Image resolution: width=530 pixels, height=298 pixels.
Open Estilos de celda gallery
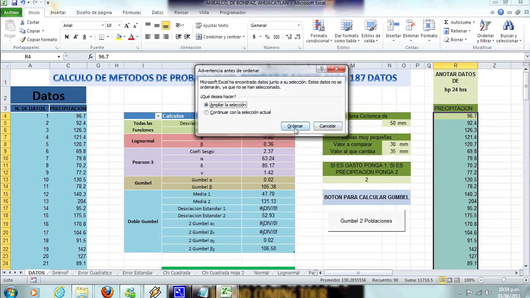(x=371, y=31)
